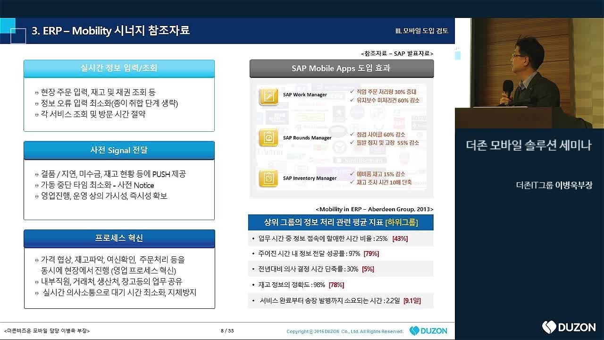Click bullet 현장 주문 입력, 재고 및 채권 조회
Image resolution: width=604 pixels, height=340 pixels.
(x=95, y=92)
